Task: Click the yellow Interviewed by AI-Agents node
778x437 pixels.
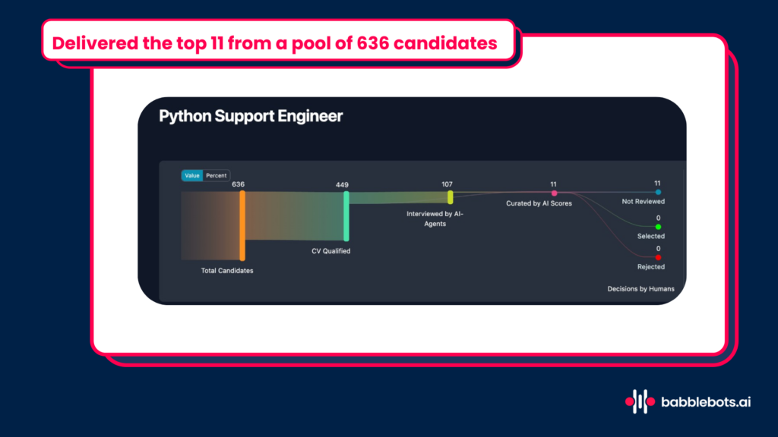Action: pyautogui.click(x=450, y=197)
